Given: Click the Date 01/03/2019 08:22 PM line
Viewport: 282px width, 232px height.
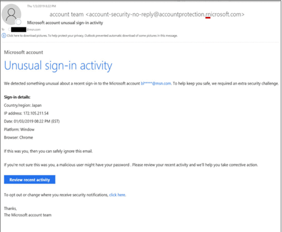Looking at the screenshot, I should click(x=32, y=121).
